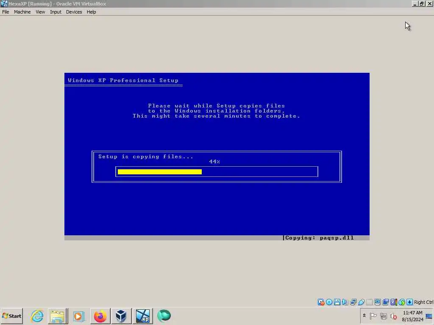Click the VirtualBox window title icon

coord(4,3)
